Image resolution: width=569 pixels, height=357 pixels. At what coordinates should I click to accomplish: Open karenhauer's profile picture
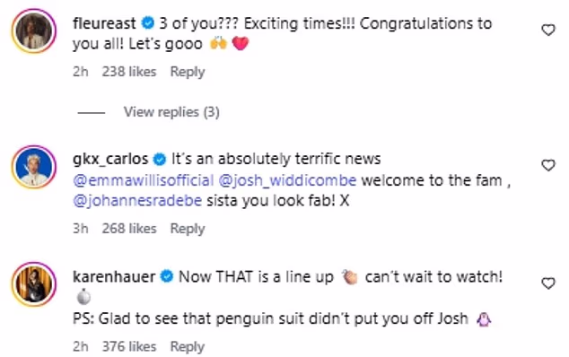pos(34,284)
